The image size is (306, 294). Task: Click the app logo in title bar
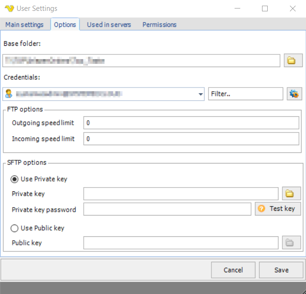(9, 9)
